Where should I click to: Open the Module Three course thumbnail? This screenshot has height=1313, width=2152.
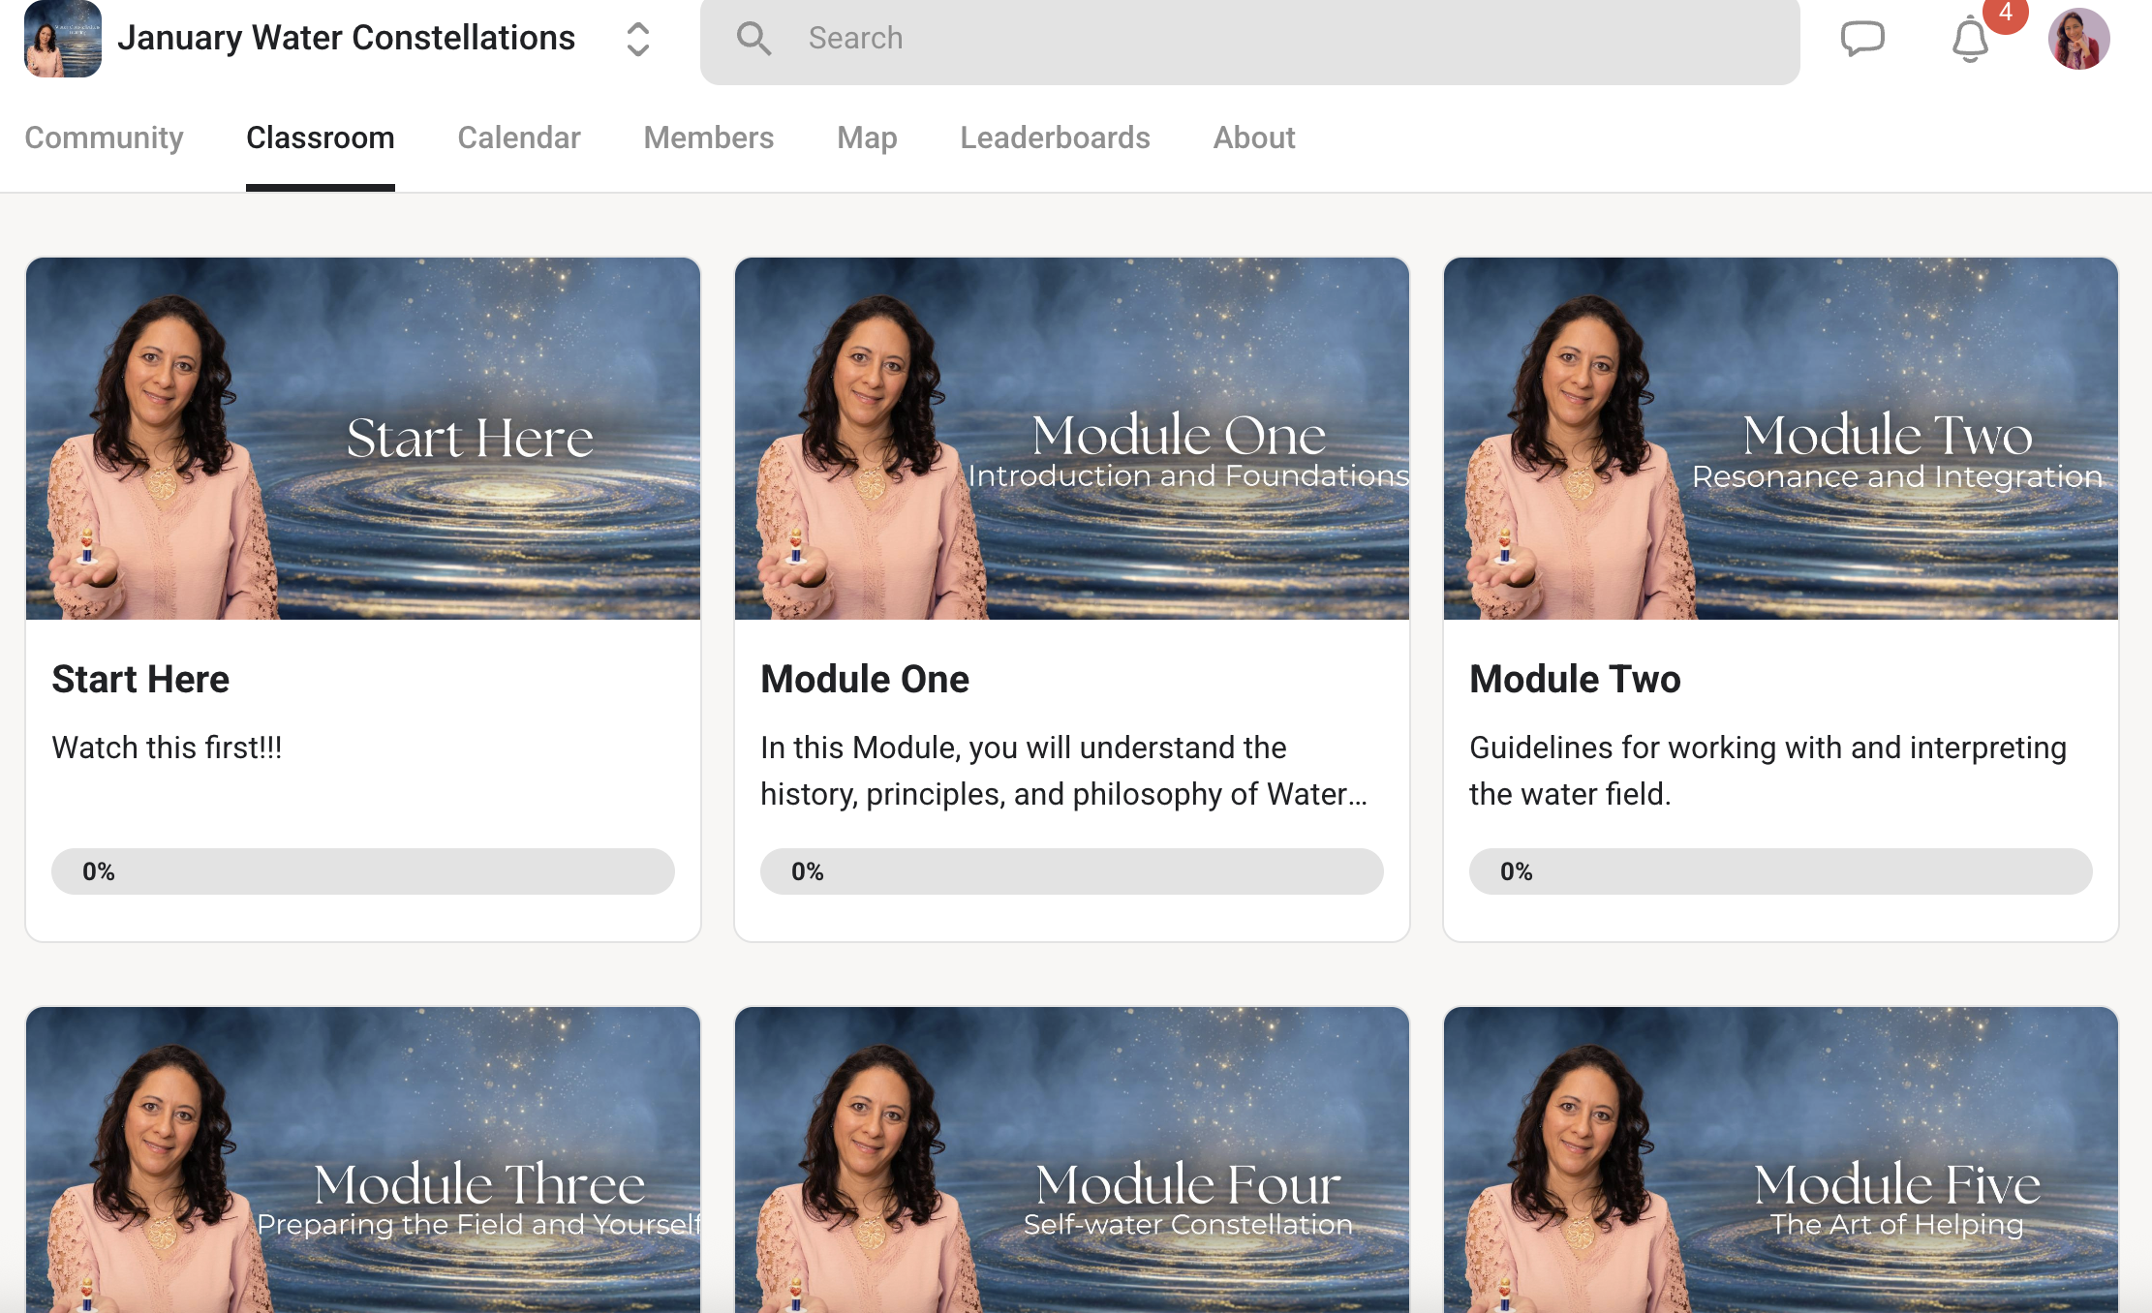pos(363,1162)
